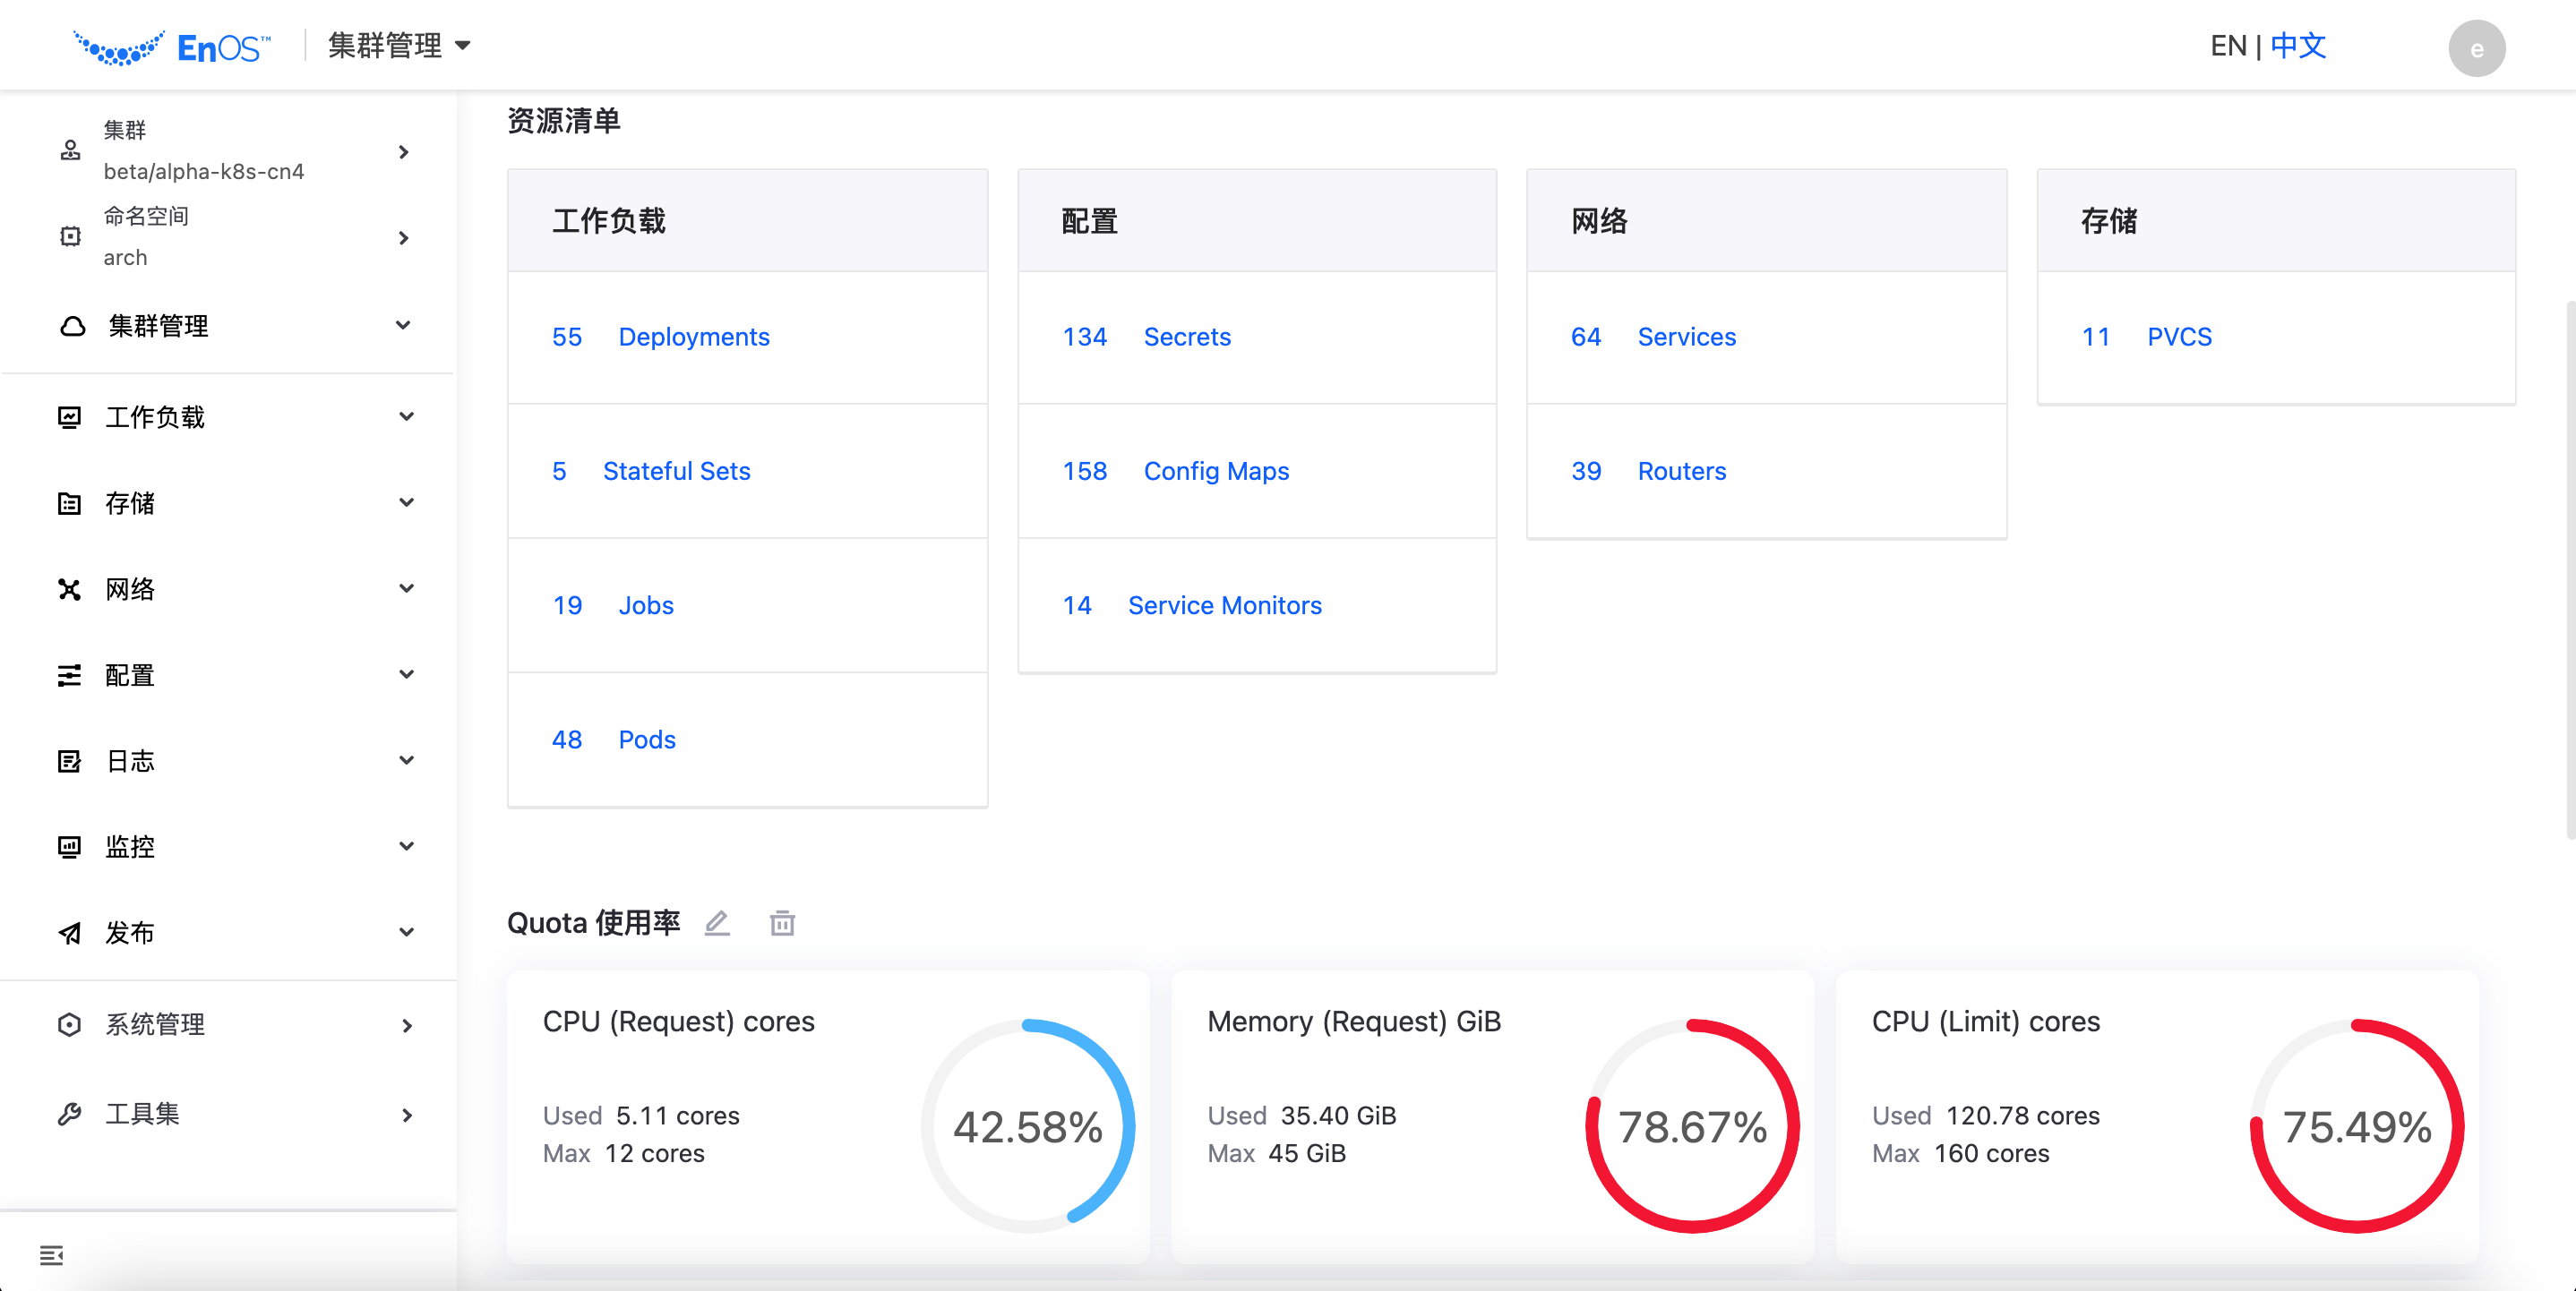Click the trash icon beside Quota 使用率

pyautogui.click(x=782, y=923)
